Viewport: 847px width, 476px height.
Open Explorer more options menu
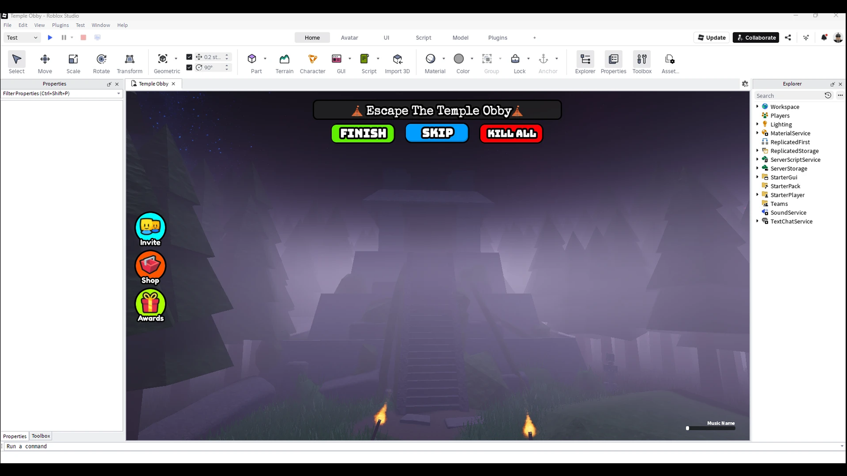(x=840, y=95)
